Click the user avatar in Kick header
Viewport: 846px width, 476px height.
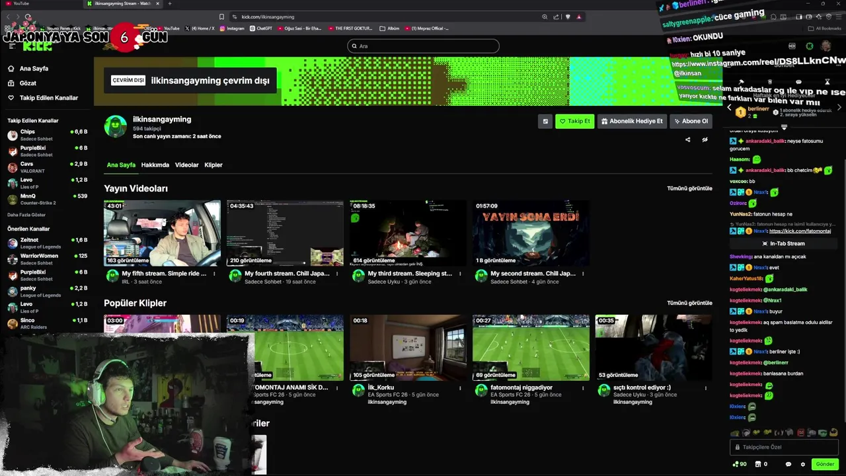(826, 46)
